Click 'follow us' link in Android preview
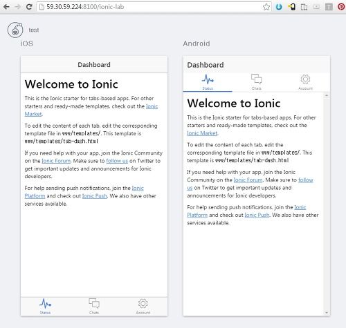Viewport: 346px width, 328px height. click(x=306, y=180)
